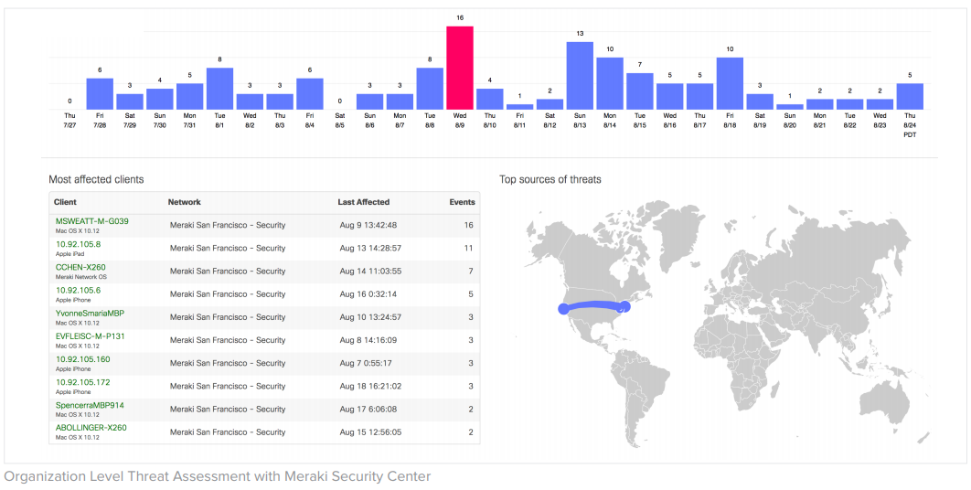Open client 10.92.105.6
This screenshot has height=490, width=971.
[x=78, y=290]
